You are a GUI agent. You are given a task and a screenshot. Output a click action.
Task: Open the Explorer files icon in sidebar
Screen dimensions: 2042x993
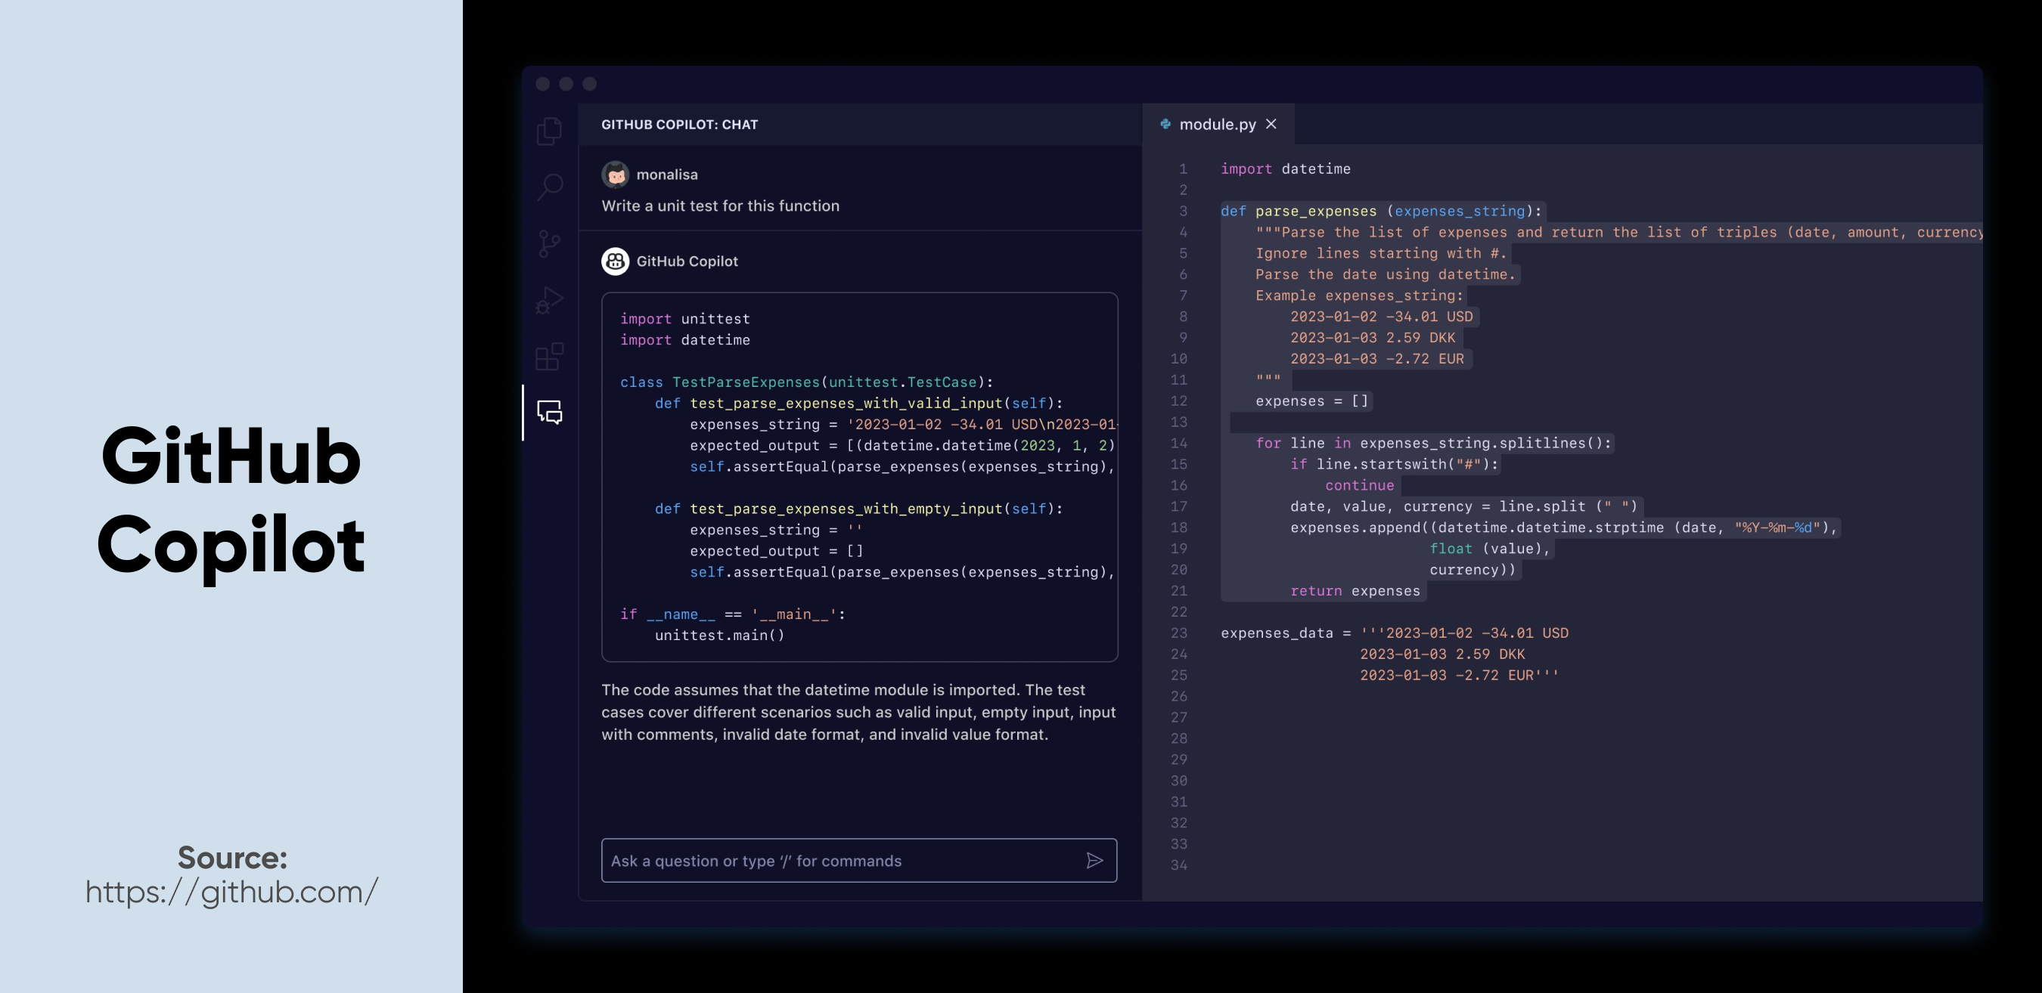pyautogui.click(x=549, y=131)
